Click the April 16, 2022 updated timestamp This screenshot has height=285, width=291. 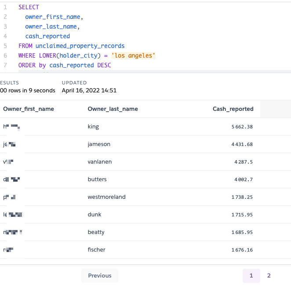89,91
